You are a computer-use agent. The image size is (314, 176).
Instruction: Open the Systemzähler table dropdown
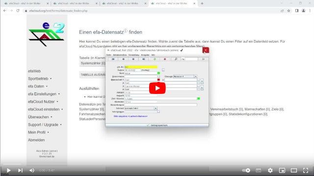click(x=93, y=63)
